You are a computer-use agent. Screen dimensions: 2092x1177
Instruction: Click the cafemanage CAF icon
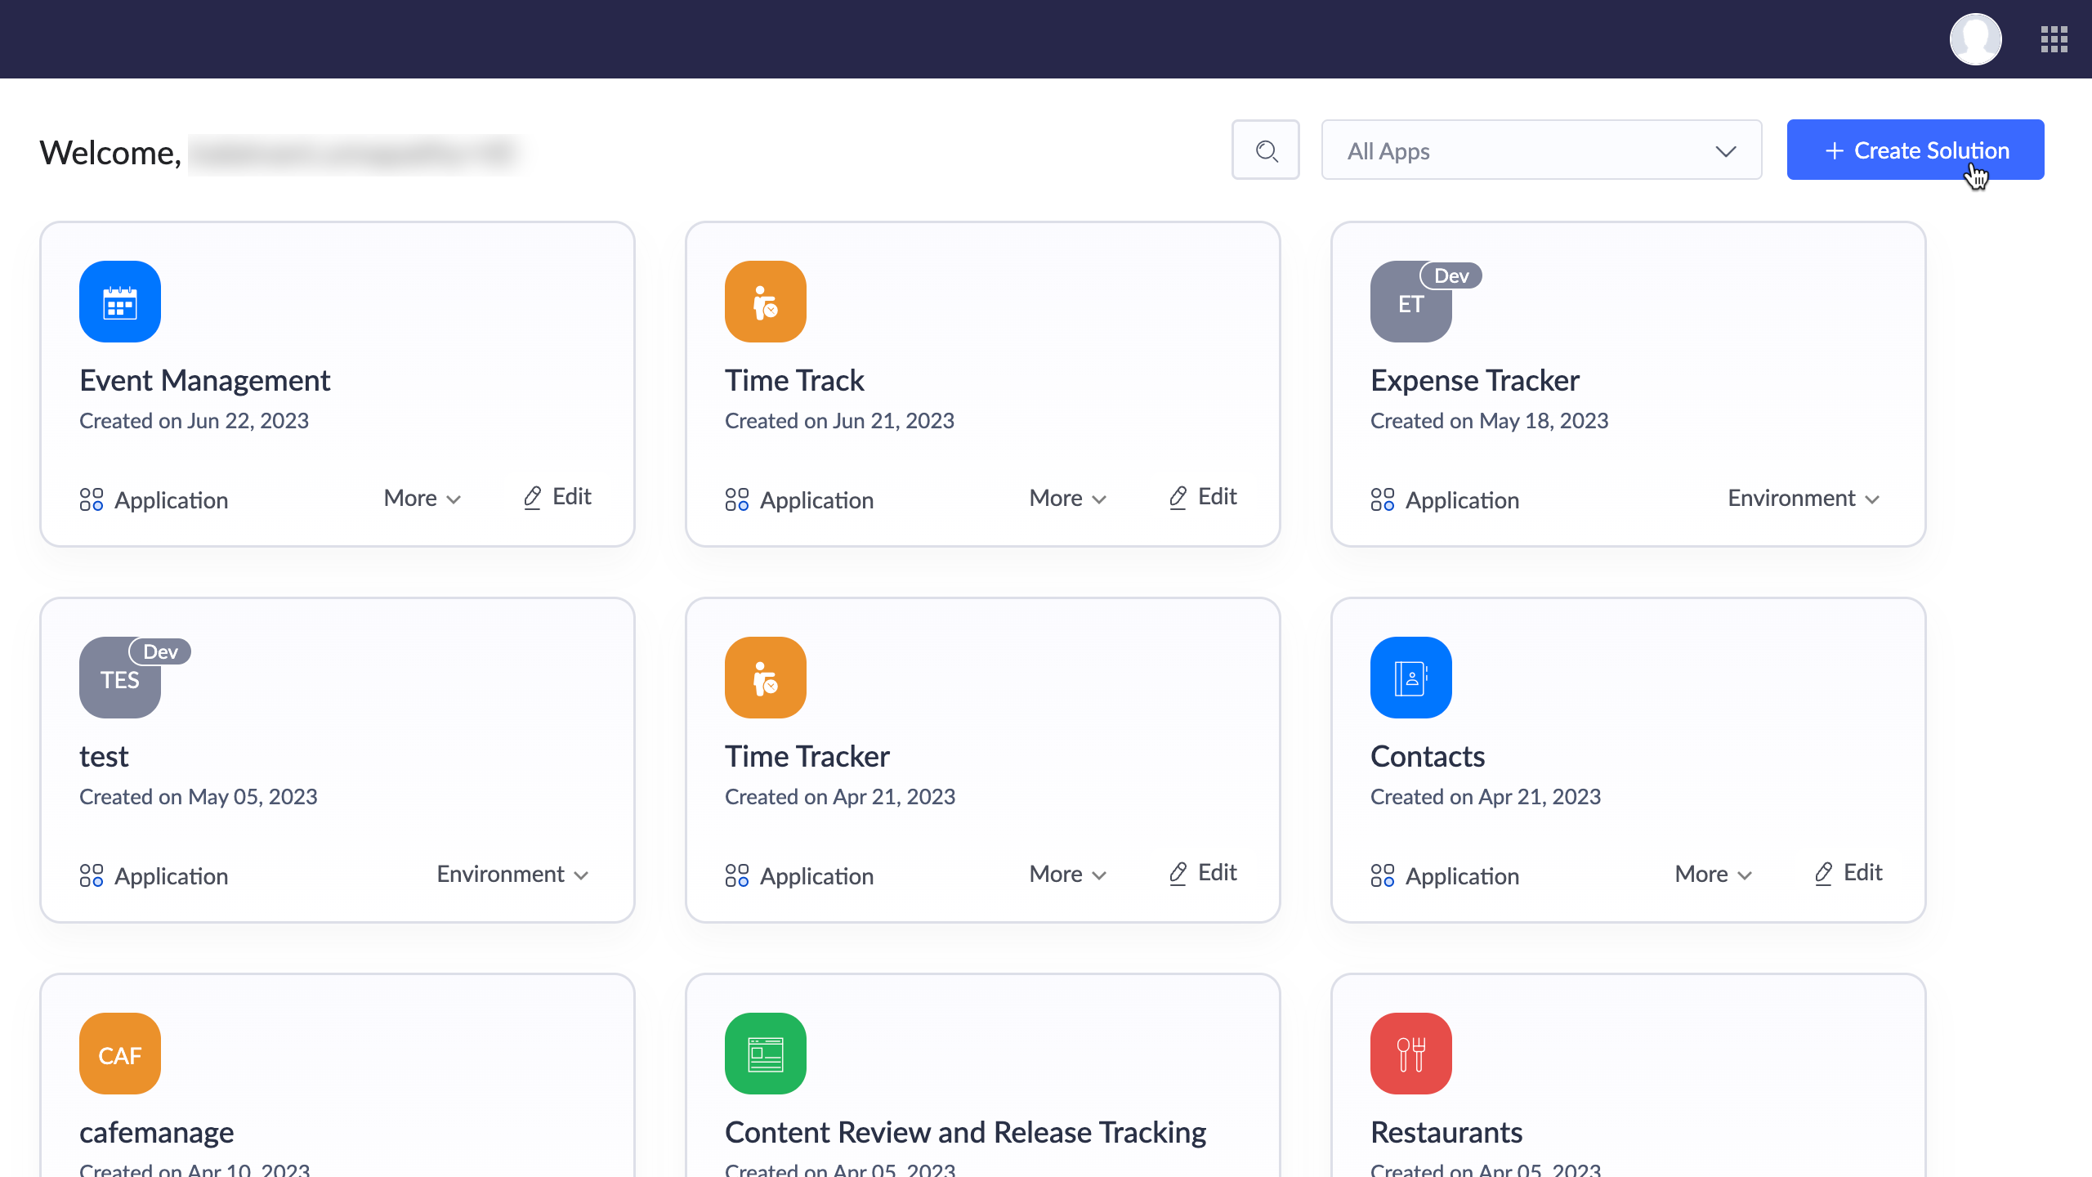(120, 1054)
